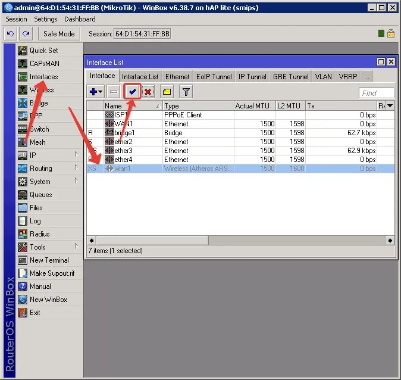Expand the Tools submenu arrow

point(76,247)
